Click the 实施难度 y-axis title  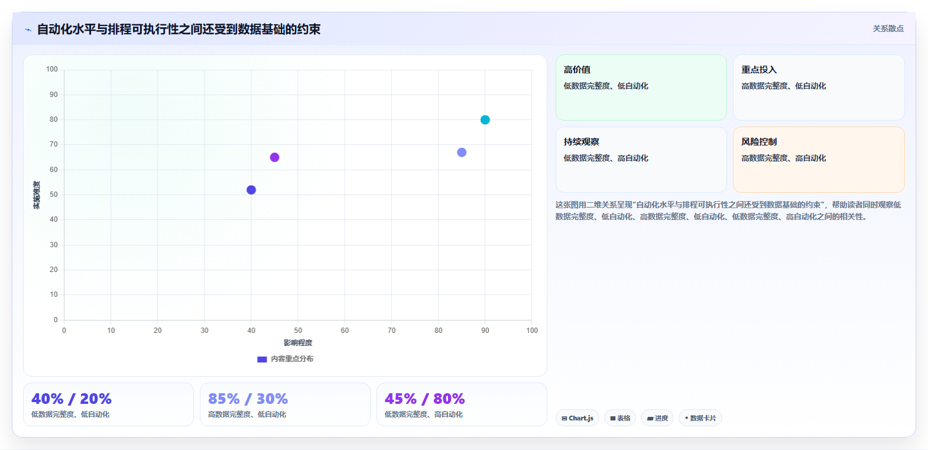click(x=37, y=195)
